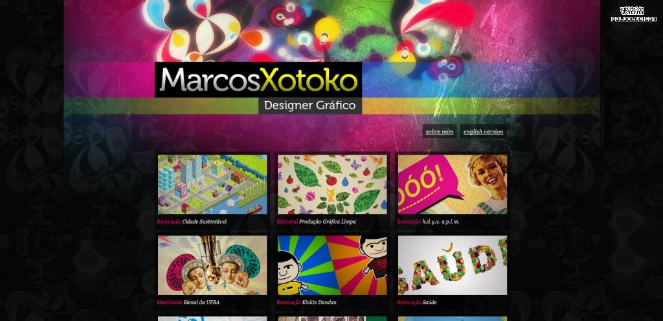
Task: Click the MarcosXotoko logo banner
Action: point(258,80)
